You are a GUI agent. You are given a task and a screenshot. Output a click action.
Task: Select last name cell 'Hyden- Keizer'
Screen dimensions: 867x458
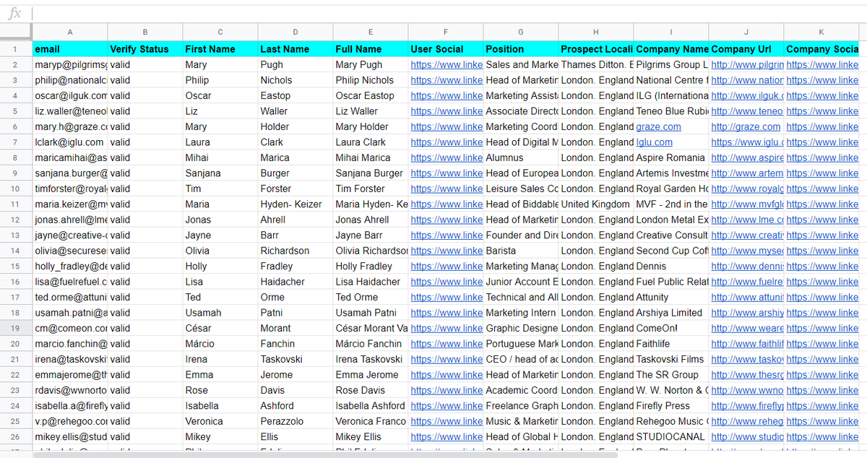click(296, 204)
